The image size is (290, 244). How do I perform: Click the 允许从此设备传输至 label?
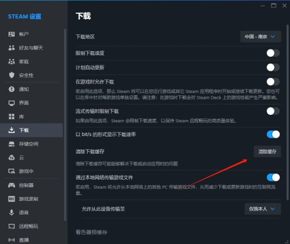click(103, 209)
